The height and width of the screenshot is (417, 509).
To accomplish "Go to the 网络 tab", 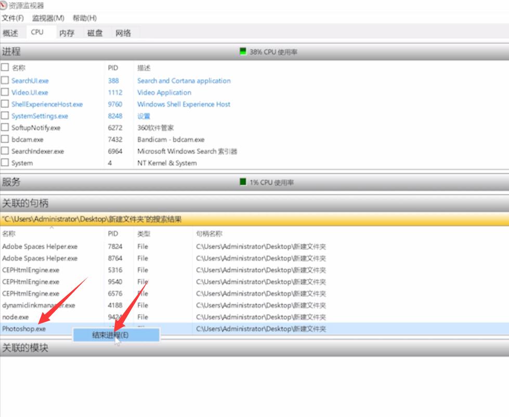I will click(123, 33).
